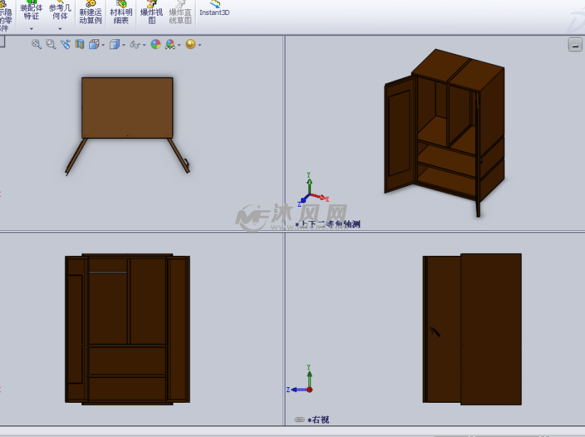Toggle the display style cube icon
Image resolution: width=585 pixels, height=437 pixels.
point(113,43)
